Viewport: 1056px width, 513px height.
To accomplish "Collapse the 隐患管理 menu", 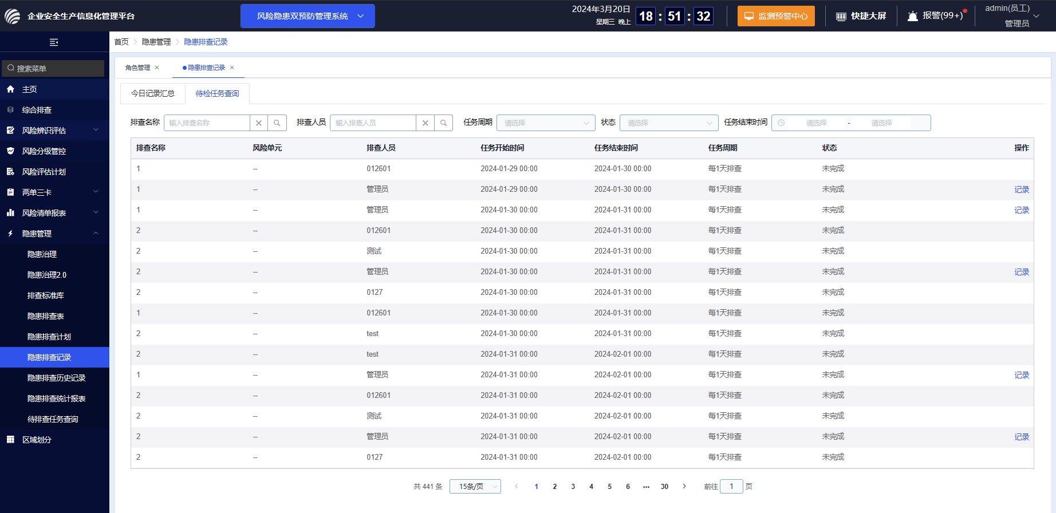I will point(54,234).
